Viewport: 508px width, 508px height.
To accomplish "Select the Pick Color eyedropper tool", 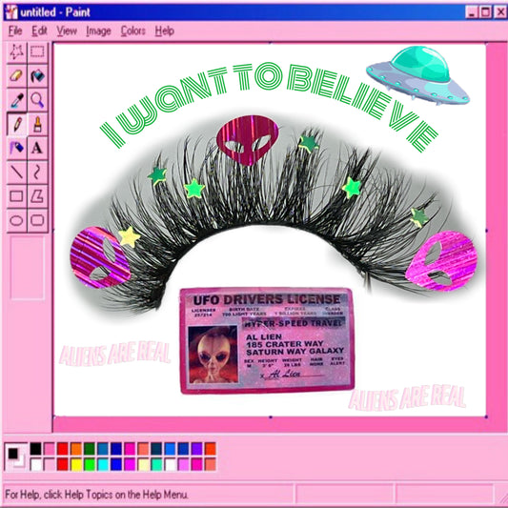I will [x=16, y=100].
